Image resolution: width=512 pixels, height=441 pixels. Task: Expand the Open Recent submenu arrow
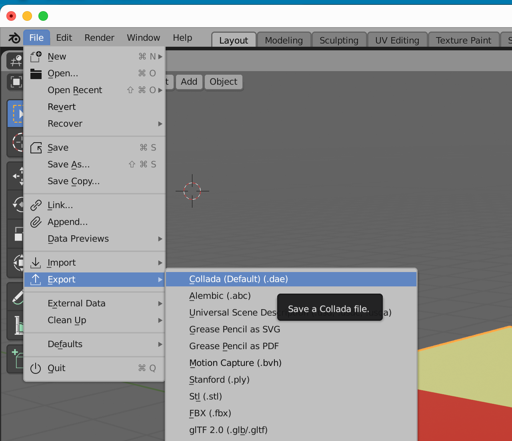160,90
